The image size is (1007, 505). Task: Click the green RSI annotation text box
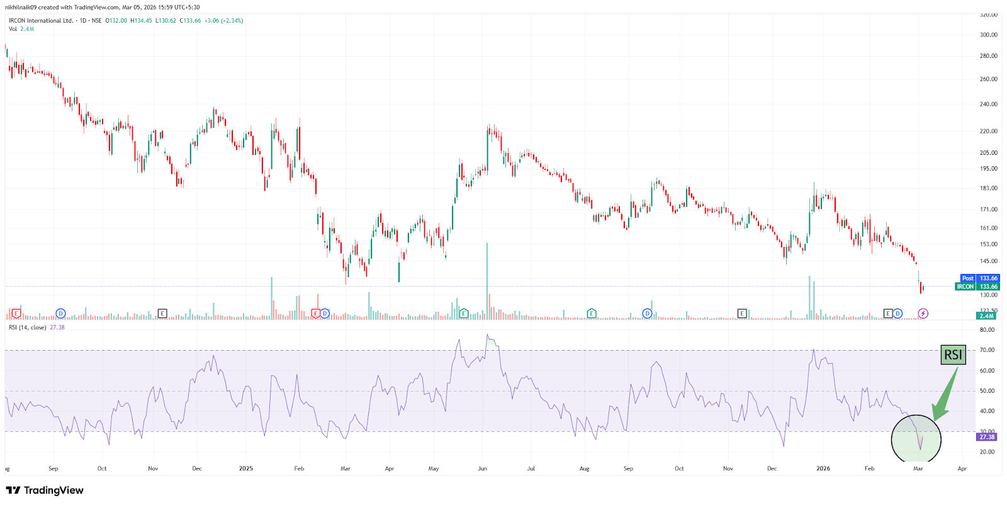pyautogui.click(x=953, y=355)
